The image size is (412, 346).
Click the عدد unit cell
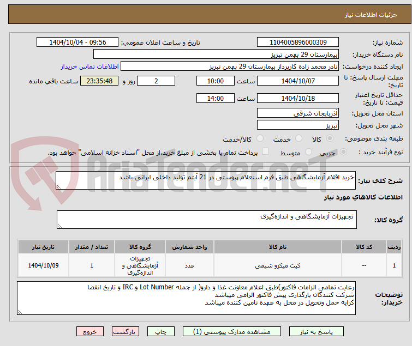coord(189,265)
